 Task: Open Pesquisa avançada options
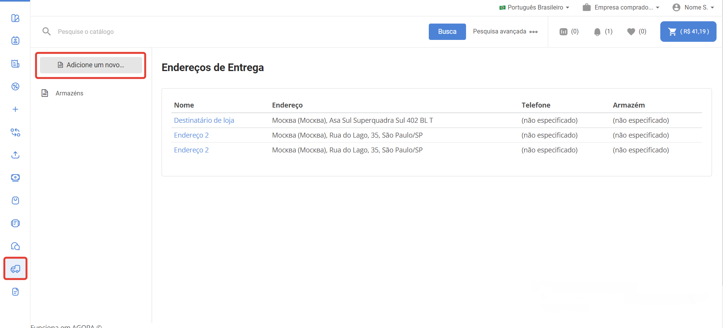(x=505, y=32)
